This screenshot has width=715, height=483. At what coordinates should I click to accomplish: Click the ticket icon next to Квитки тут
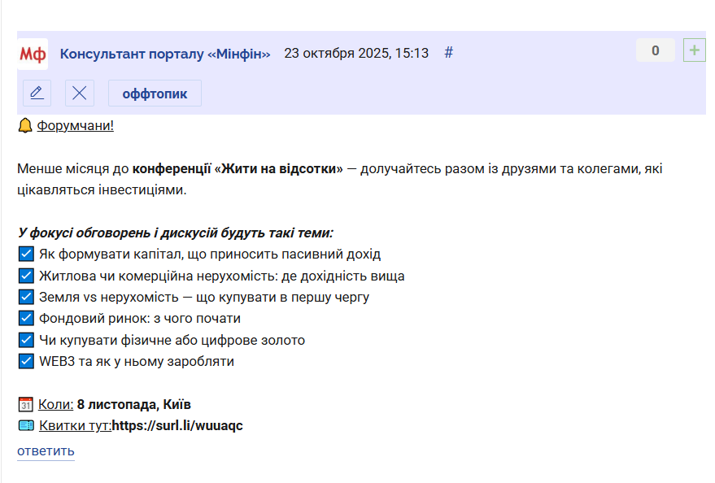click(x=25, y=426)
